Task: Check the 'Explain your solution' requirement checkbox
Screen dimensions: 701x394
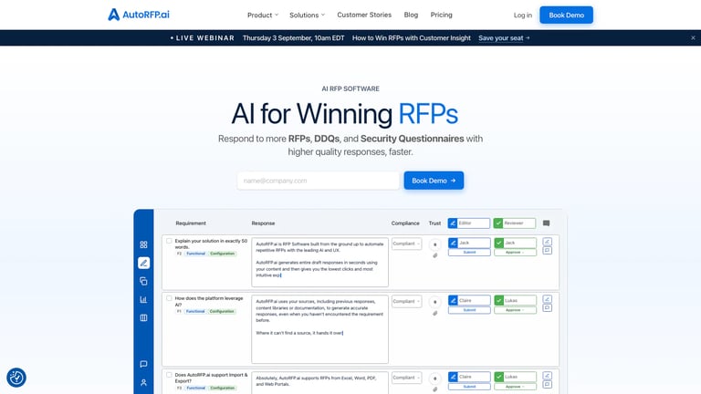Action: 169,241
